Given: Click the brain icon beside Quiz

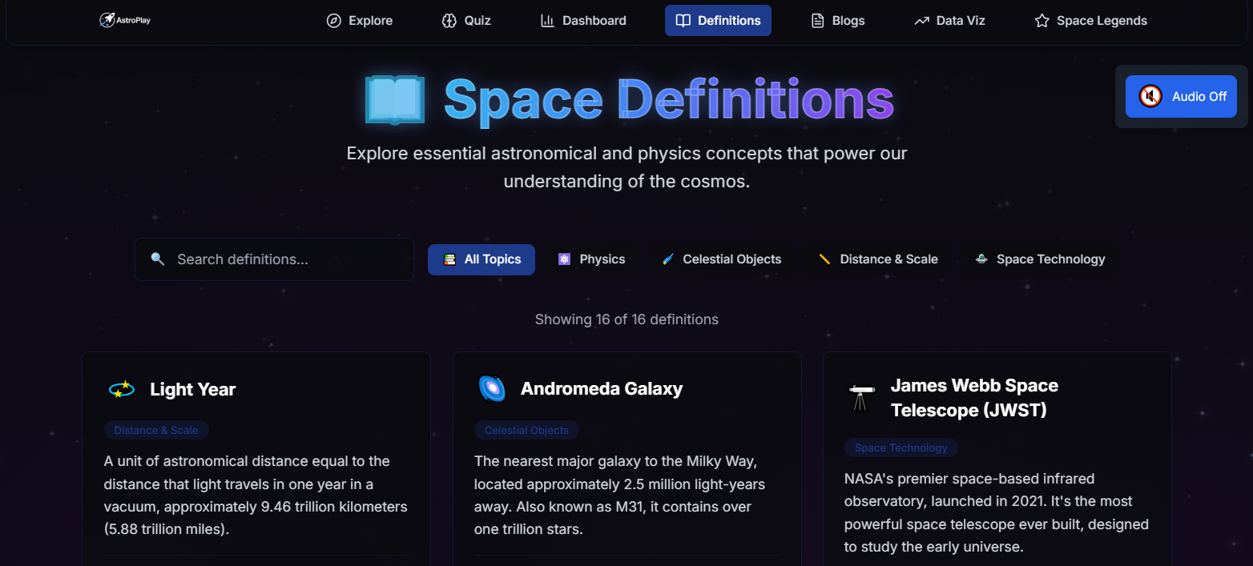Looking at the screenshot, I should (x=449, y=21).
